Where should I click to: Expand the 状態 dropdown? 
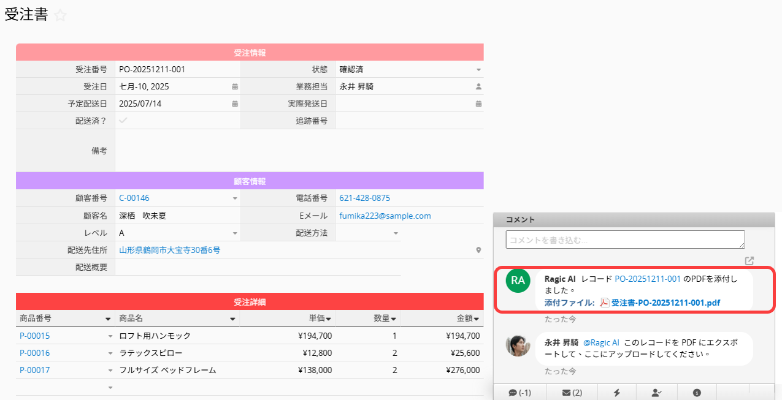478,70
